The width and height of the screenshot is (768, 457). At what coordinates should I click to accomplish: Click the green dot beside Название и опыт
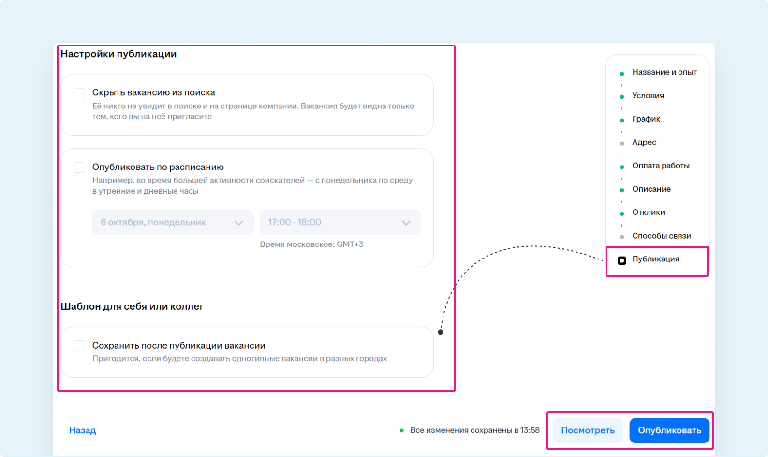622,74
